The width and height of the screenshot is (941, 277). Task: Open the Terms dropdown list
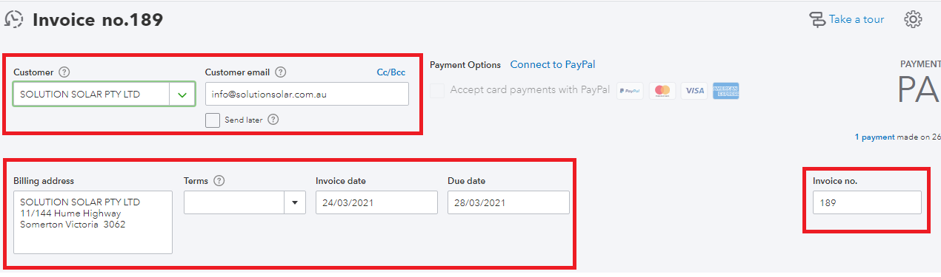295,202
